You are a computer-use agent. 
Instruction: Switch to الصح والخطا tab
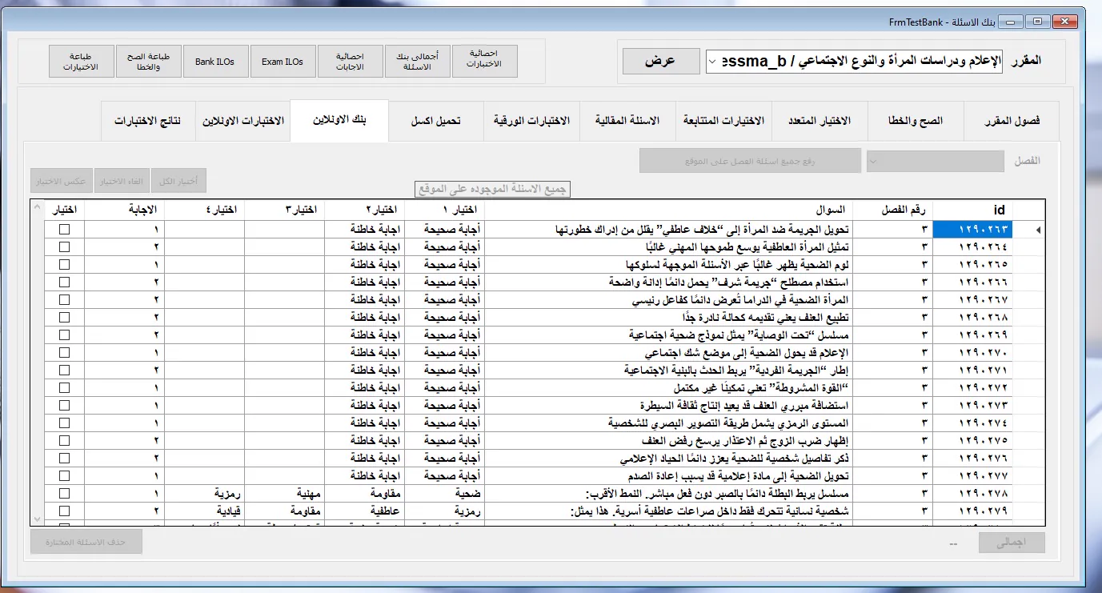916,121
